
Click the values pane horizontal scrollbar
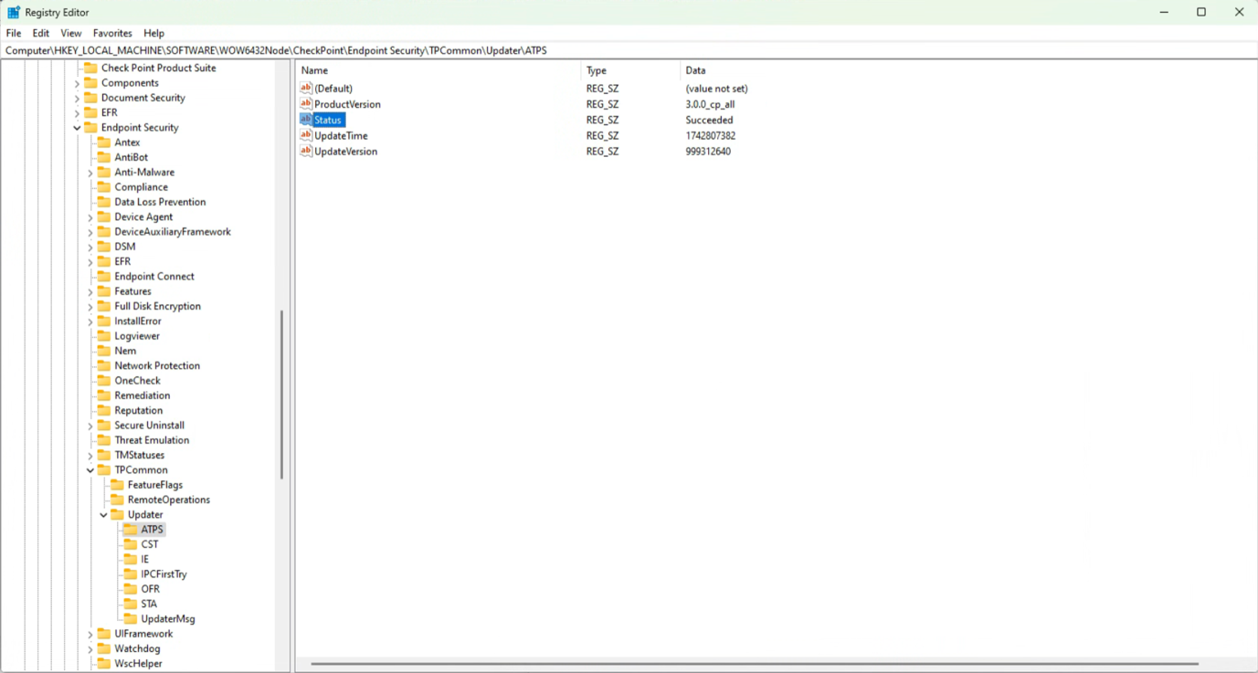coord(755,664)
